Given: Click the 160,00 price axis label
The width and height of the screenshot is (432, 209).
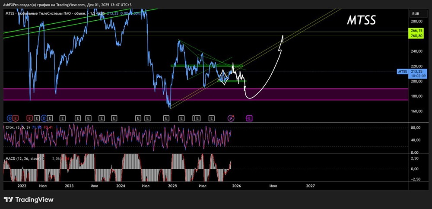Looking at the screenshot, I should (x=416, y=111).
